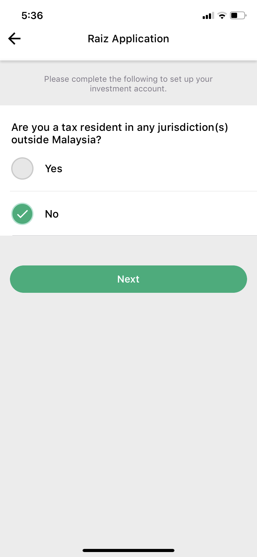
Task: Tap the empty gray area below Next
Action: [128, 404]
